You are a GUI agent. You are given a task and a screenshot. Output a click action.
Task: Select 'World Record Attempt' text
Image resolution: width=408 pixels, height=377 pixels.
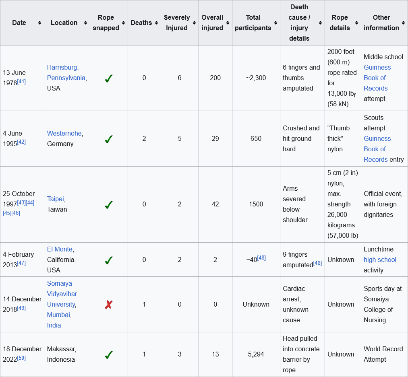(383, 354)
